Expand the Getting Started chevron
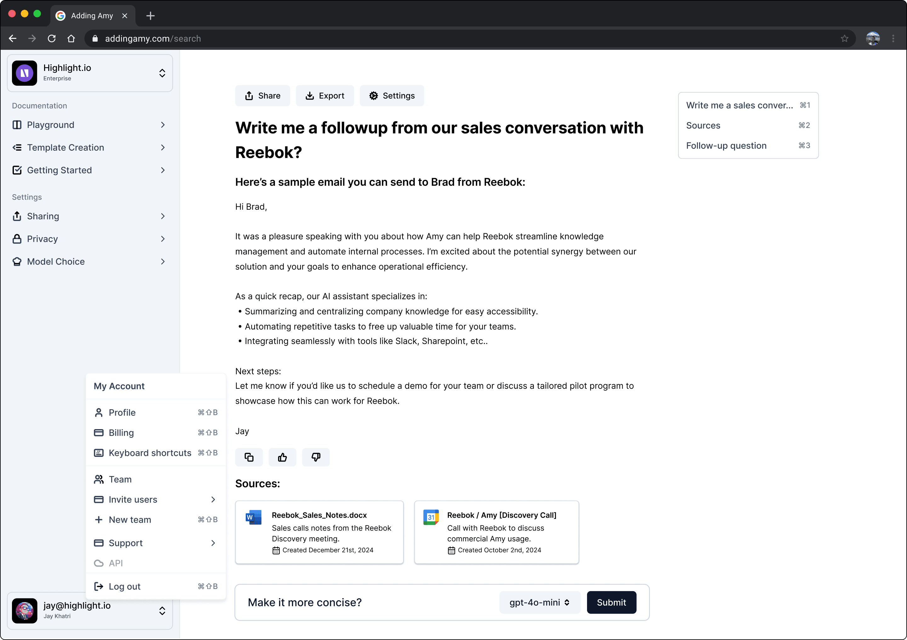The height and width of the screenshot is (640, 907). point(163,170)
